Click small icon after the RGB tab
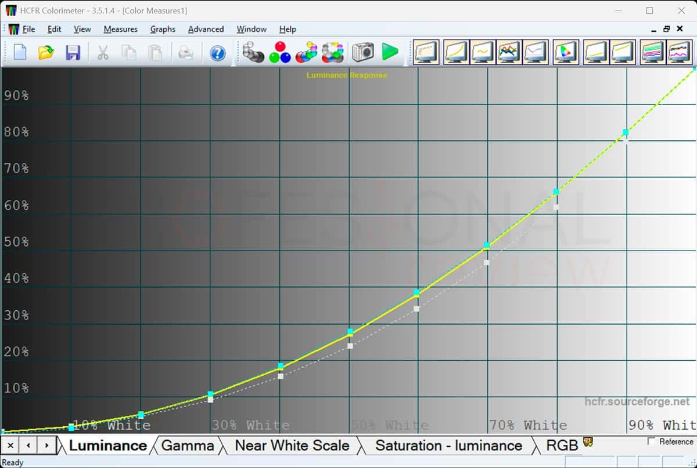The height and width of the screenshot is (468, 697). [588, 443]
